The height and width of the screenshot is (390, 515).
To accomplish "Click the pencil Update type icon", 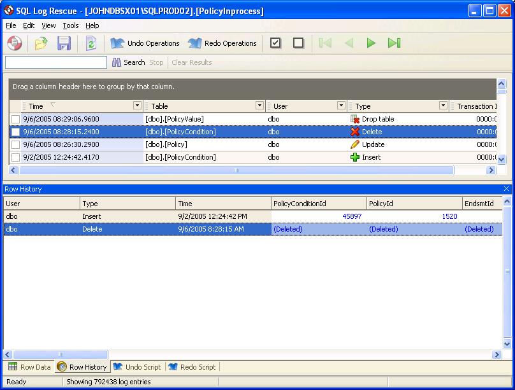I will point(355,144).
